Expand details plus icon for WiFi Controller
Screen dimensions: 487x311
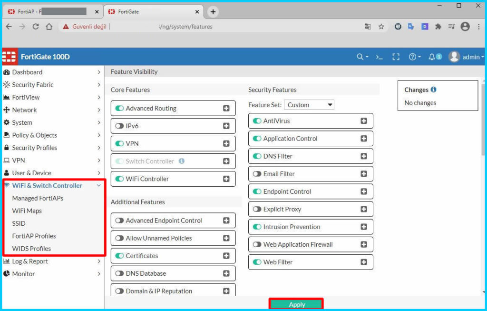coord(226,179)
